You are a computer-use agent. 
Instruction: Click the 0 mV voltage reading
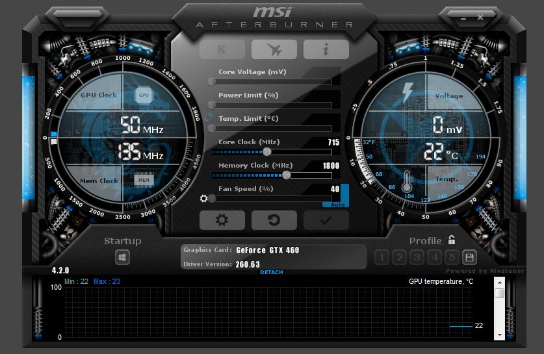pyautogui.click(x=447, y=125)
